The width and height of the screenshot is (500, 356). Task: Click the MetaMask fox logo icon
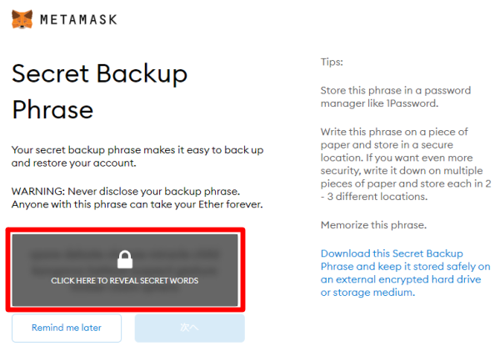click(x=22, y=19)
